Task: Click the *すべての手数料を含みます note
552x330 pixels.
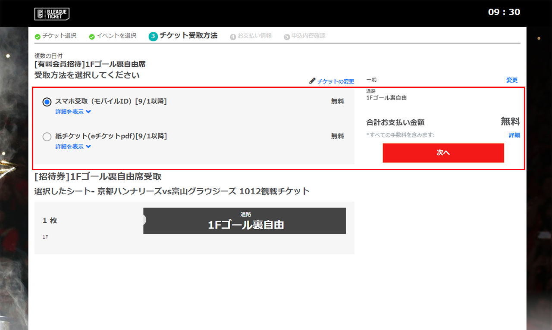Action: tap(401, 135)
